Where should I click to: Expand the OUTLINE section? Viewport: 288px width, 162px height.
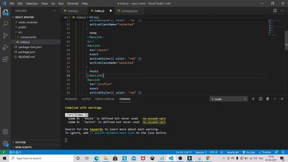(x=20, y=142)
